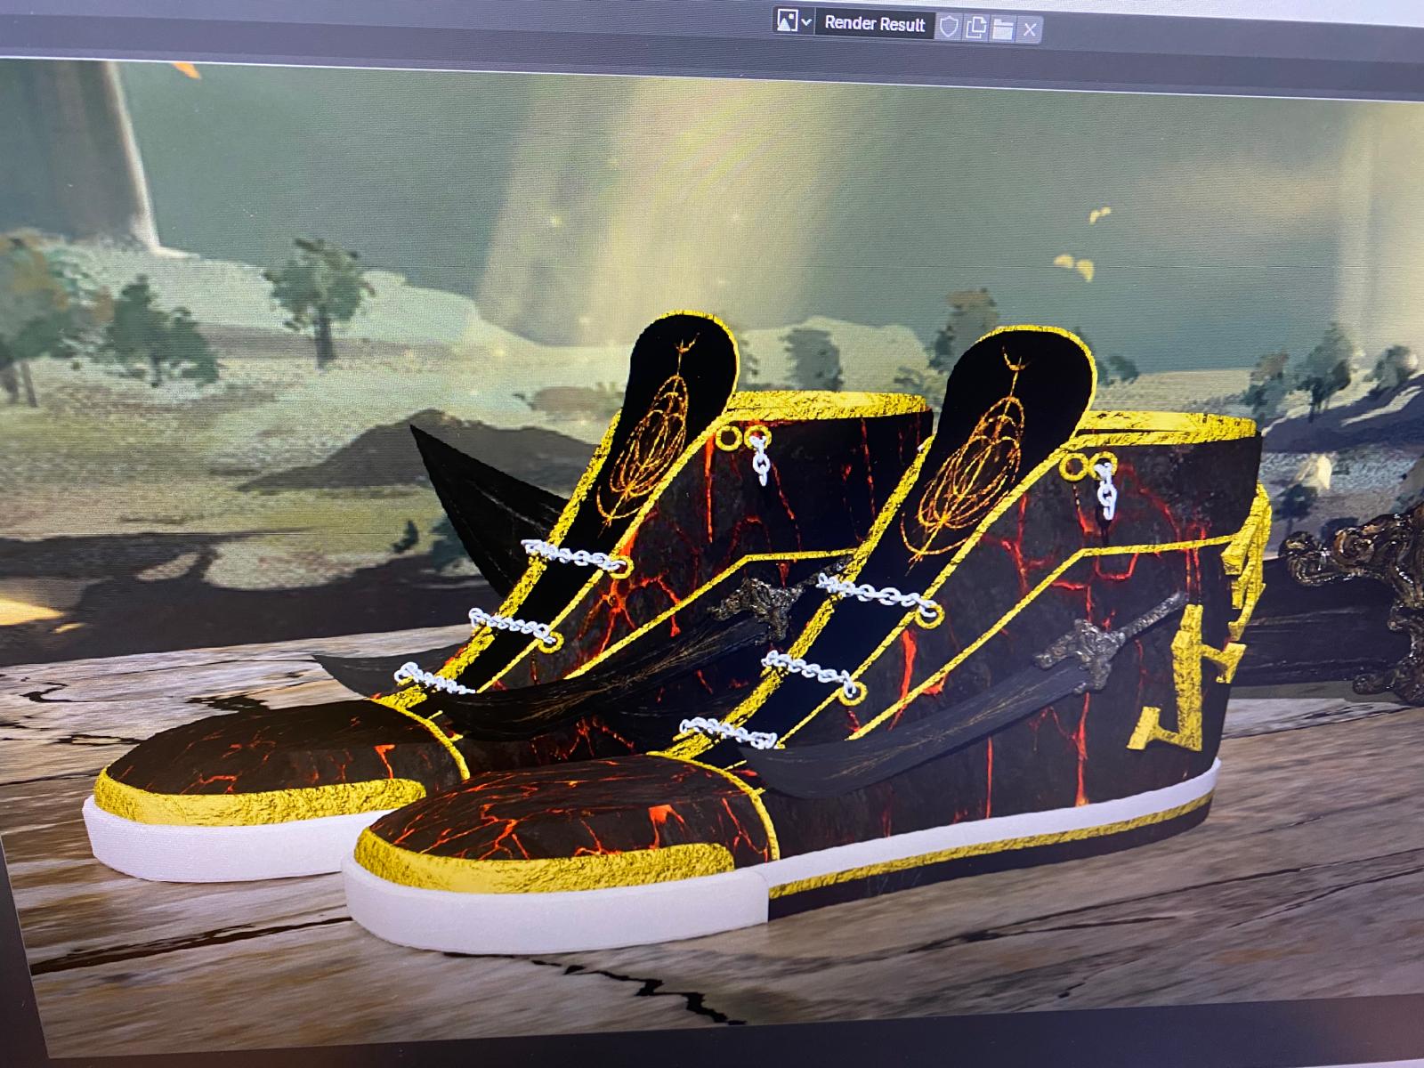This screenshot has width=1424, height=1068.
Task: Click the new image duplicate icon
Action: [975, 28]
